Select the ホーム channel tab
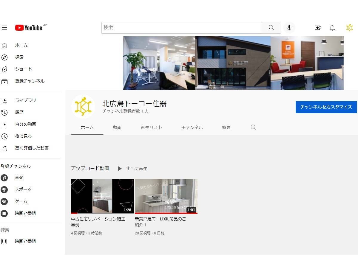The height and width of the screenshot is (280, 358). click(x=87, y=127)
